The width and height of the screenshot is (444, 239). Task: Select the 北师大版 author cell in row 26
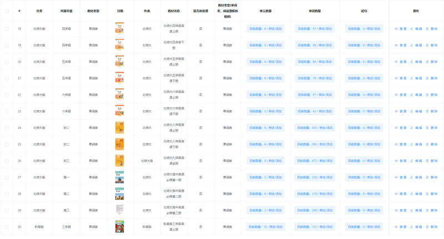pyautogui.click(x=147, y=161)
